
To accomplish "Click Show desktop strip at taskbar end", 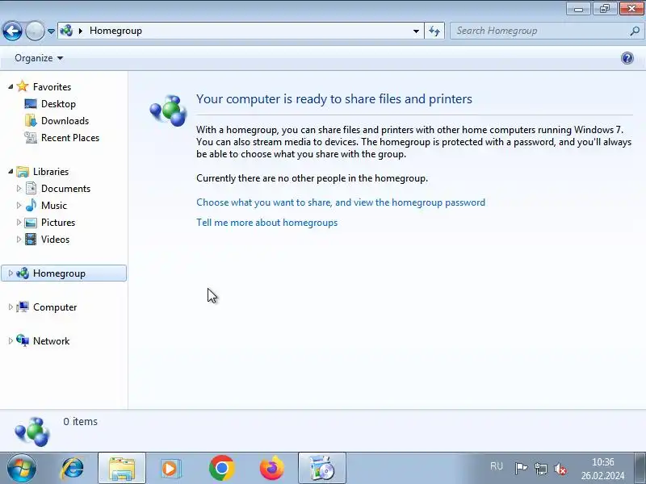I will pos(640,469).
